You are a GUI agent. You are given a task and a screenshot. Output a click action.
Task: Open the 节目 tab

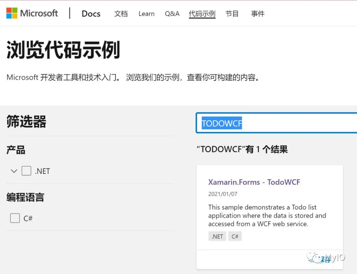pos(232,14)
